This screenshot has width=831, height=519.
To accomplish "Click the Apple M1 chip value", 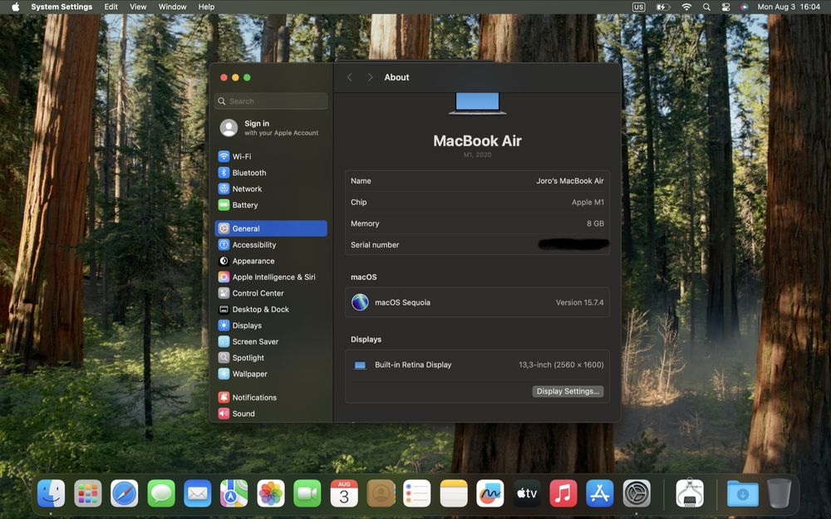I will coord(588,203).
